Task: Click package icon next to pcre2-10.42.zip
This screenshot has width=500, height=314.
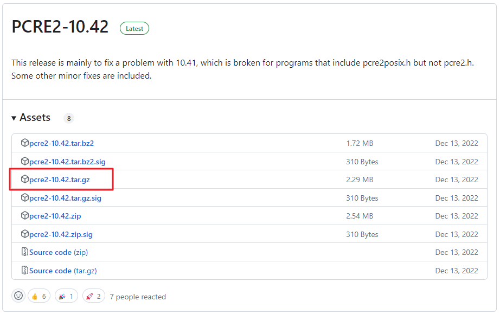Action: click(24, 215)
